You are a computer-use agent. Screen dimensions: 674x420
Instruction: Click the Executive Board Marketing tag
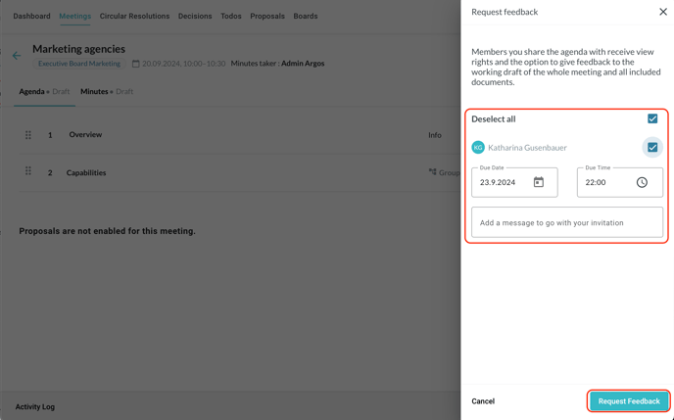pos(79,64)
